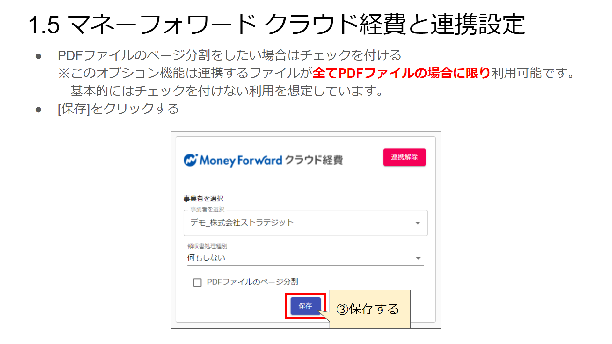Click the 基本的にはチェックを付けない note line
Image resolution: width=612 pixels, height=344 pixels.
[x=226, y=91]
